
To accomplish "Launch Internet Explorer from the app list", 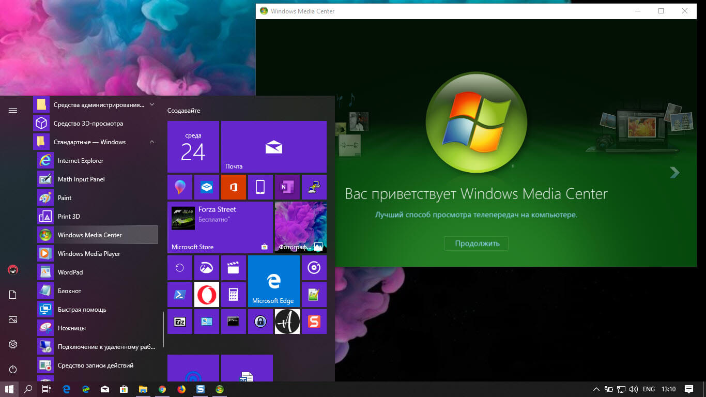I will 98,161.
